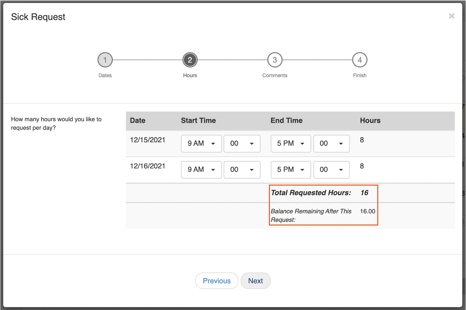Click the Previous button
Image resolution: width=466 pixels, height=310 pixels.
pyautogui.click(x=216, y=281)
